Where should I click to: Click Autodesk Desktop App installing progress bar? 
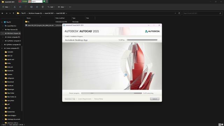(x=142, y=40)
